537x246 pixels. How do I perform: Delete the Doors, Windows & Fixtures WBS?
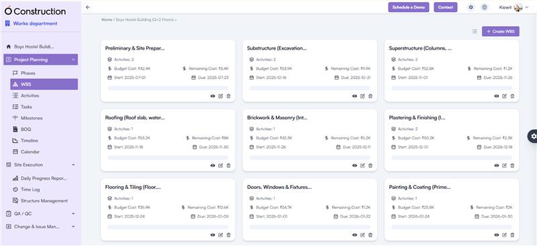(371, 235)
